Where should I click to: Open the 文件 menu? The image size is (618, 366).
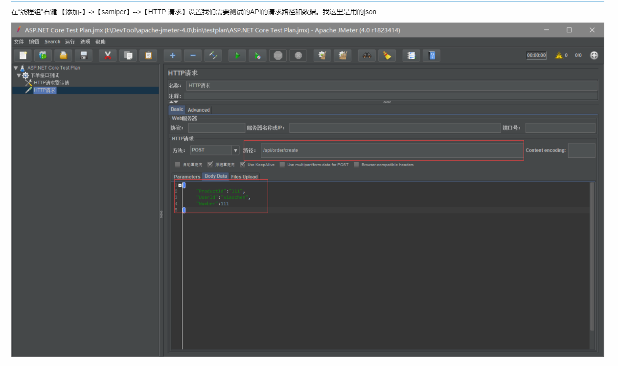[19, 42]
